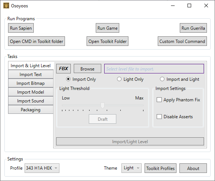Open the Toolkit Profiles window
Screen dimensions: 215x181
click(x=160, y=168)
